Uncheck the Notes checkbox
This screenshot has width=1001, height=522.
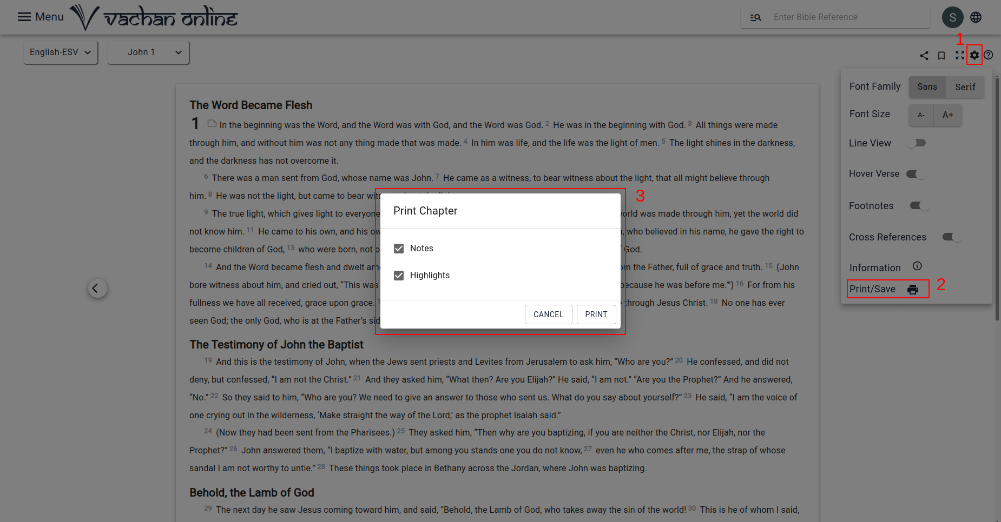[399, 249]
